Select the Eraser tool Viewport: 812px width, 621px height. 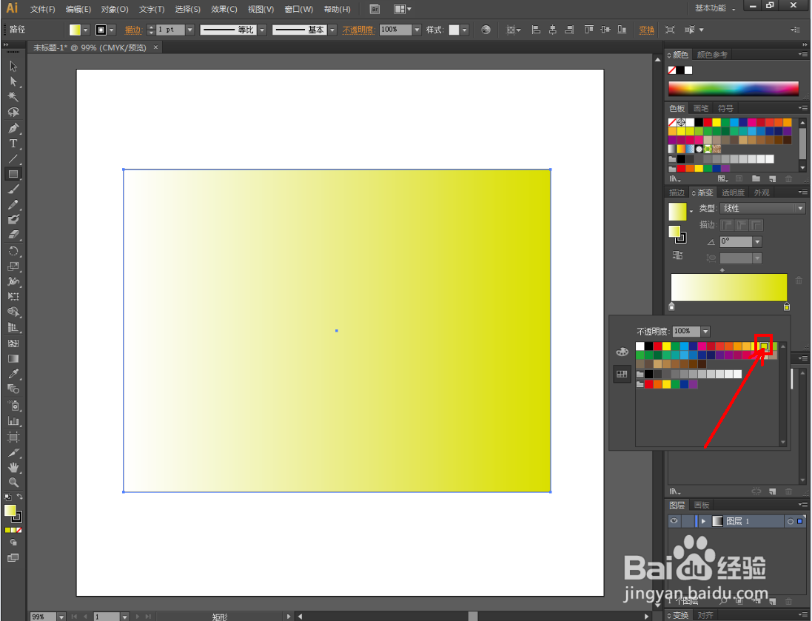click(x=13, y=235)
